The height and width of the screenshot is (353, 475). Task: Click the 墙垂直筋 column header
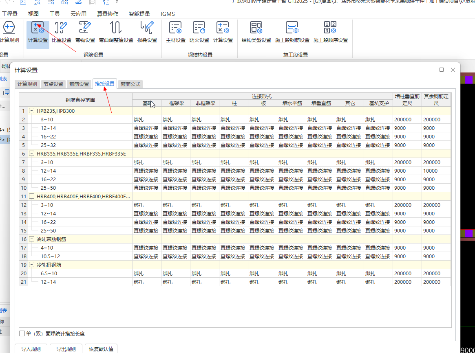point(320,103)
